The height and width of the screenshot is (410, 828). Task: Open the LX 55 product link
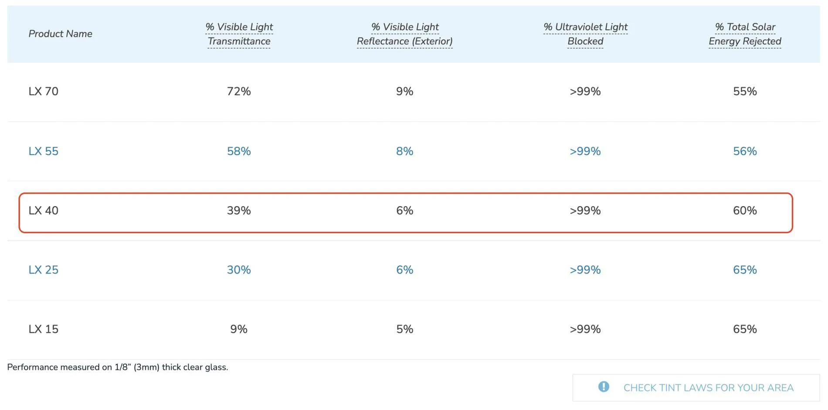point(44,151)
